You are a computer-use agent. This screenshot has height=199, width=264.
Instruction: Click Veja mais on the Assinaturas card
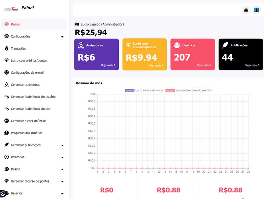(108, 65)
